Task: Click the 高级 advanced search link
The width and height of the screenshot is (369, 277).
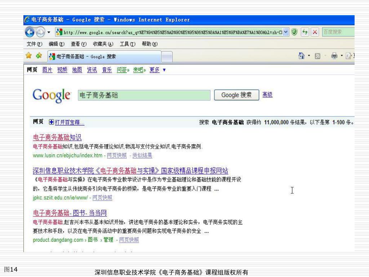Action: (x=267, y=95)
